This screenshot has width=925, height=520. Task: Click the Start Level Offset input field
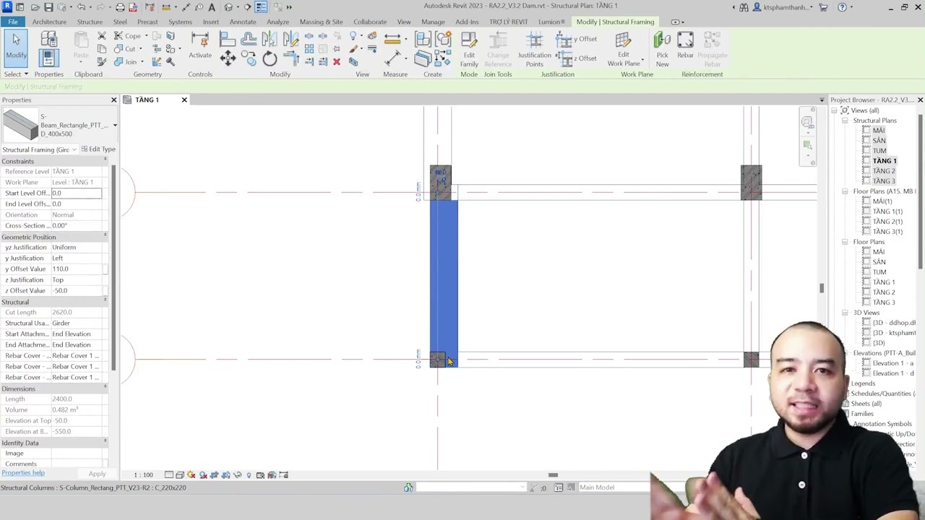pyautogui.click(x=76, y=193)
